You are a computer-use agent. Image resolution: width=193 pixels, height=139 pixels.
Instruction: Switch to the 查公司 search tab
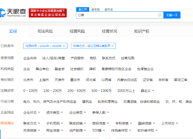(x=83, y=10)
